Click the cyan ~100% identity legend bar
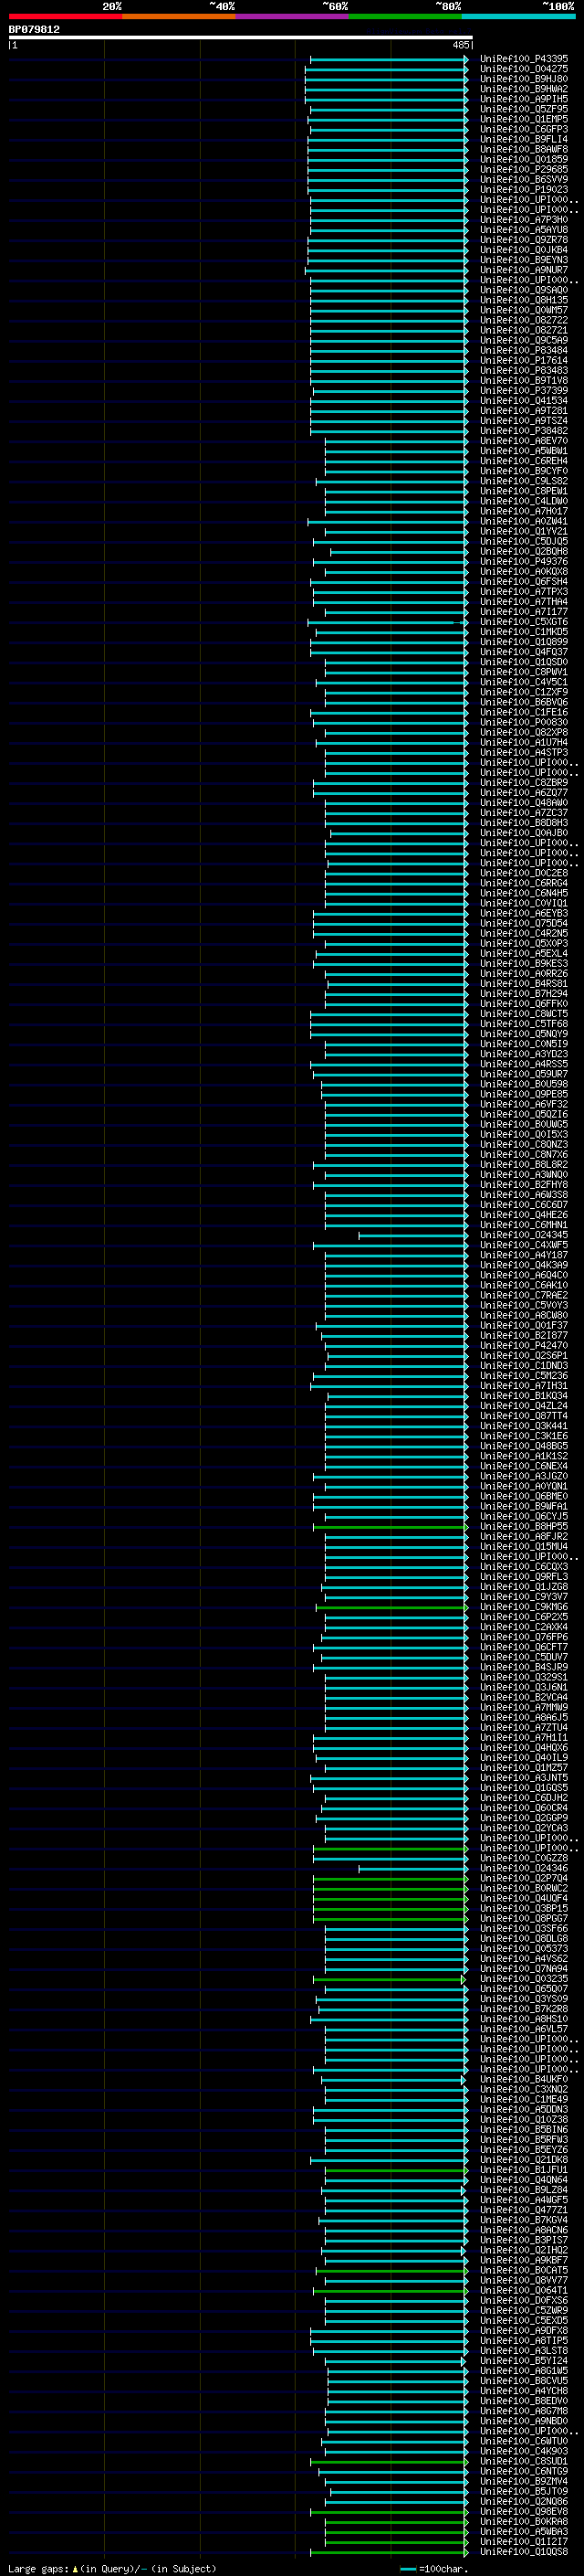Viewport: 584px width, 2576px height. coord(518,16)
